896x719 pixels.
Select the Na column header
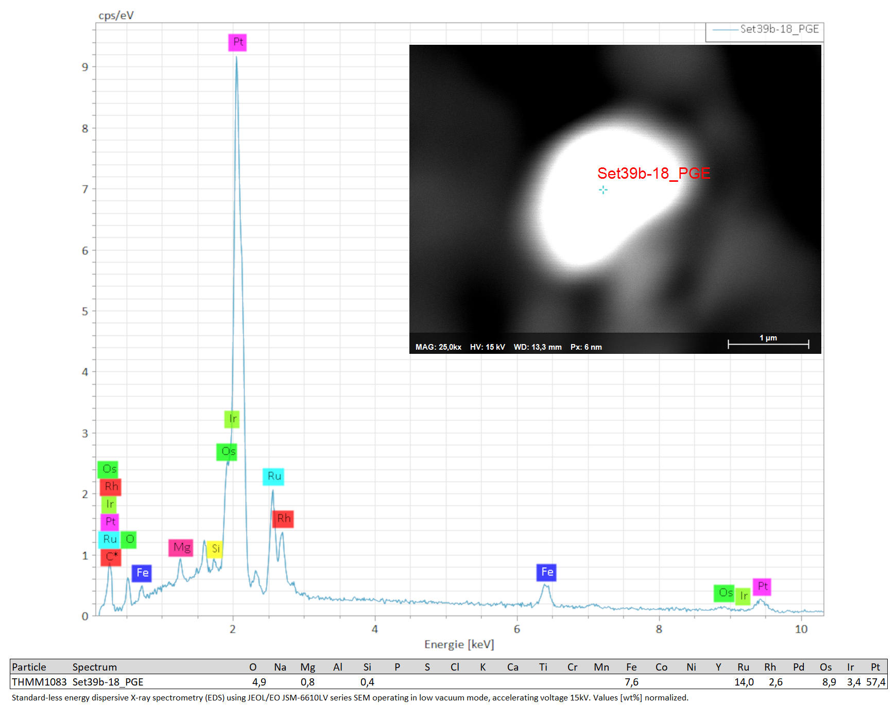tap(280, 667)
